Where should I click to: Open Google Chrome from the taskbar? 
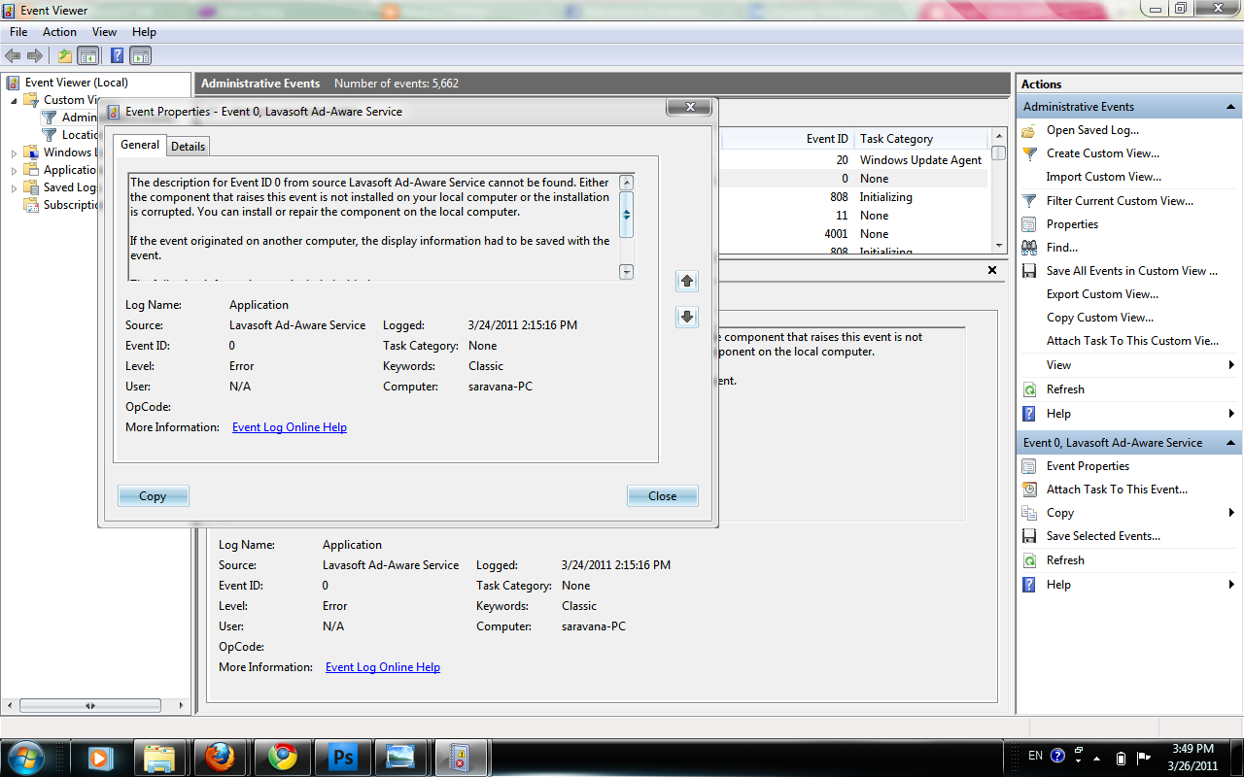click(283, 756)
